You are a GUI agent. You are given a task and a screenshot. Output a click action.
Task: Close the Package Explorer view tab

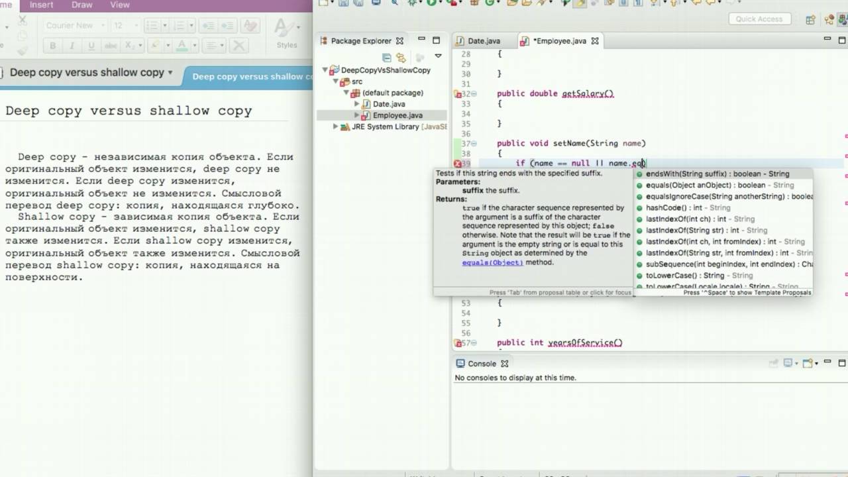coord(399,40)
